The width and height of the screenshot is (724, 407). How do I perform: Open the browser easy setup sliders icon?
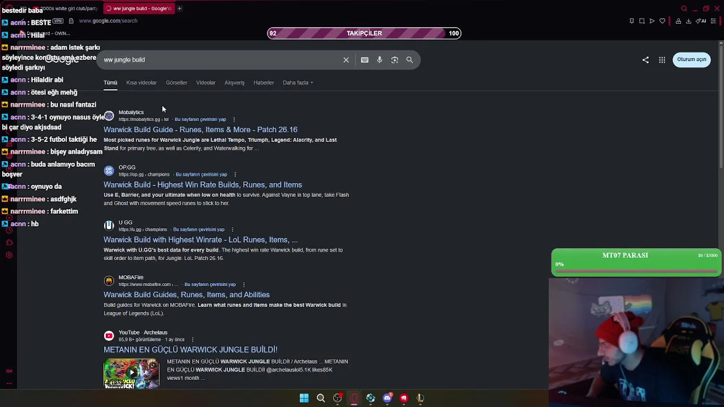(713, 21)
